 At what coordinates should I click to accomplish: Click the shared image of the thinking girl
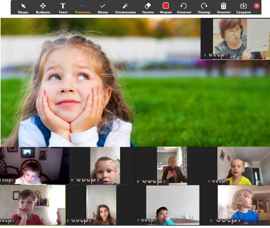pos(101,82)
